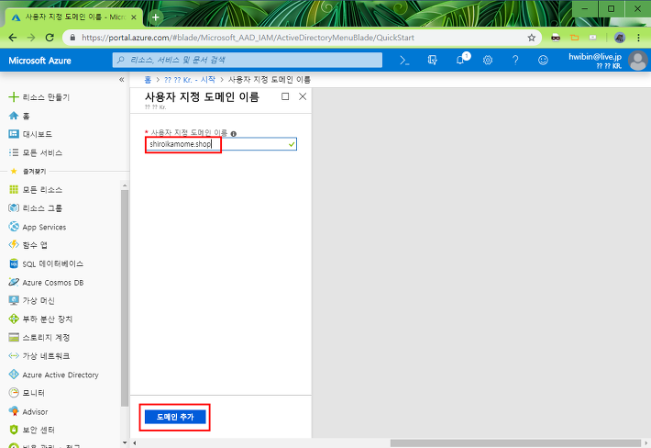Viewport: 651px width, 448px height.
Task: Click the info icon beside domain name label
Action: pos(234,134)
